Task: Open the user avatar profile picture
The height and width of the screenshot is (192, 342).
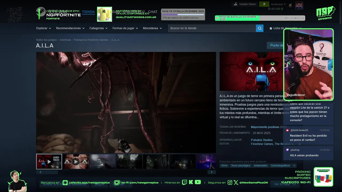Action: 299,5
